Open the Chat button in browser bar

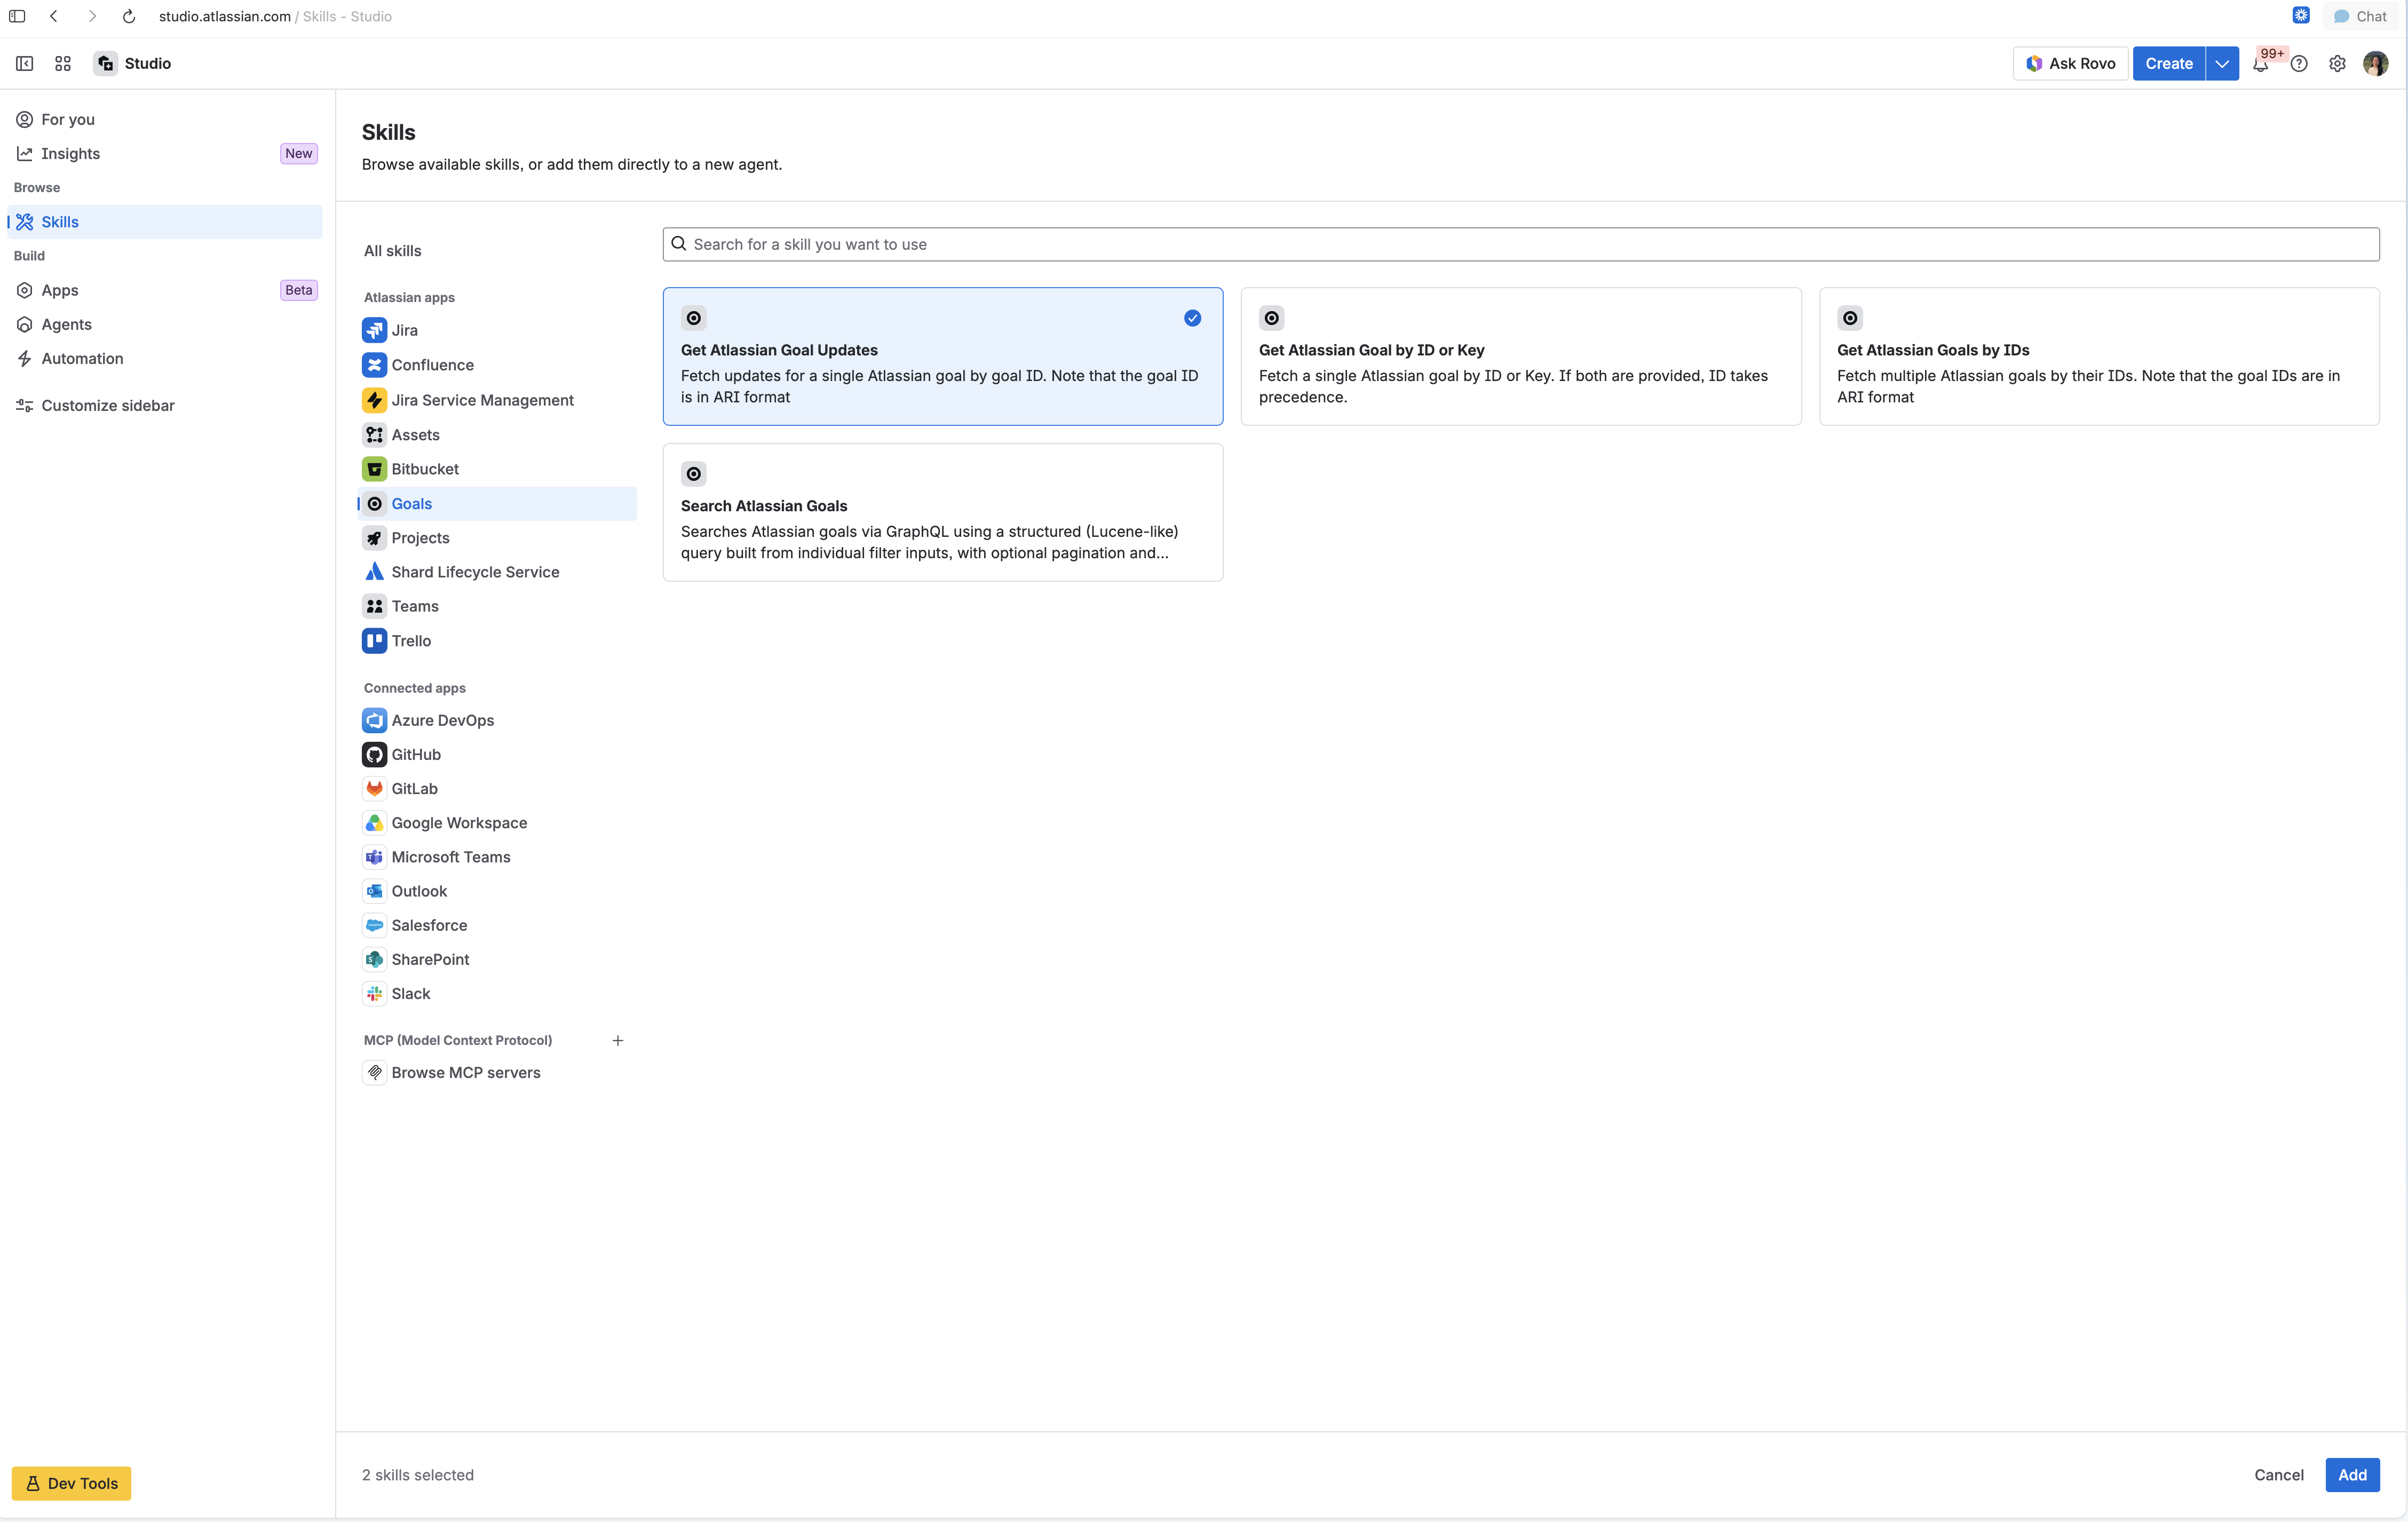(2360, 16)
